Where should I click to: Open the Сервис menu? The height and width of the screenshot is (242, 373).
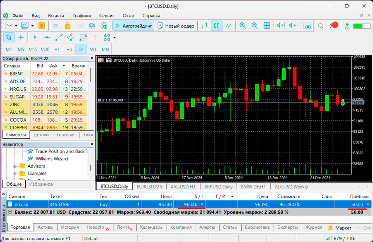[107, 16]
